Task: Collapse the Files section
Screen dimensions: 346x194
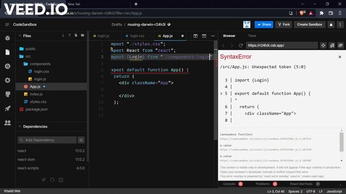Action: tap(20, 36)
